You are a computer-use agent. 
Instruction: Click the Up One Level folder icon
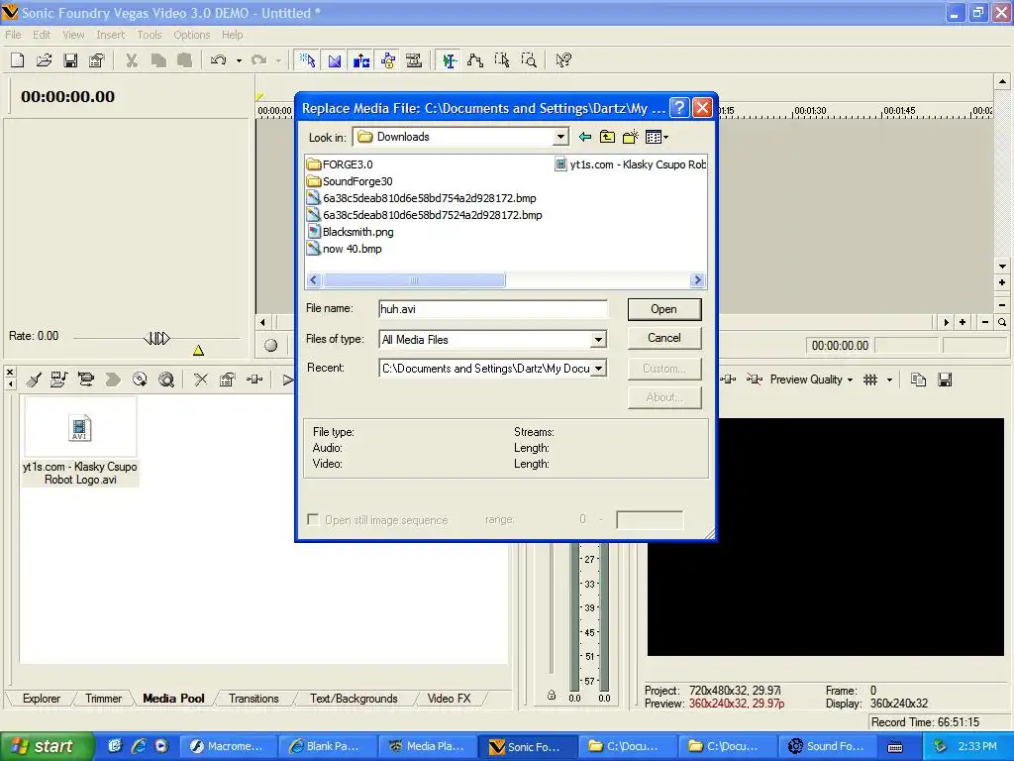point(607,137)
